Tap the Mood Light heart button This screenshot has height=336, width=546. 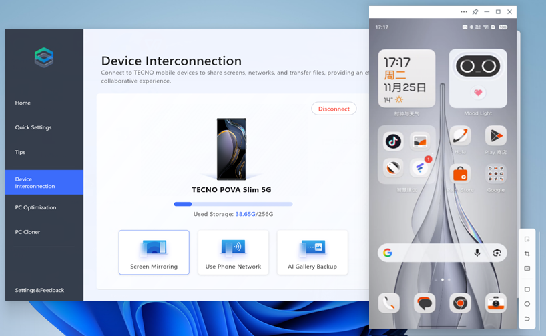(477, 93)
